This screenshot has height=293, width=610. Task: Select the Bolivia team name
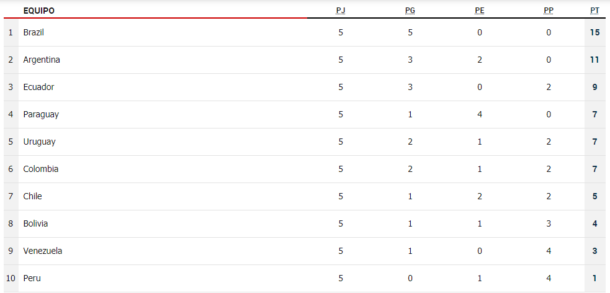(x=35, y=223)
